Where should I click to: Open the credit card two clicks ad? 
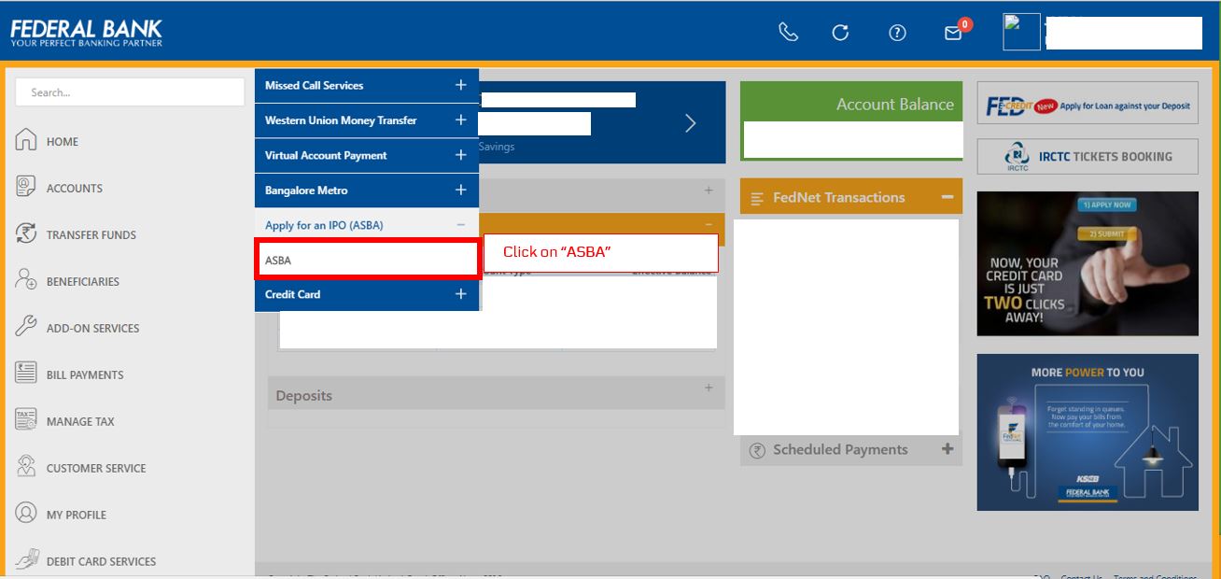[x=1088, y=263]
